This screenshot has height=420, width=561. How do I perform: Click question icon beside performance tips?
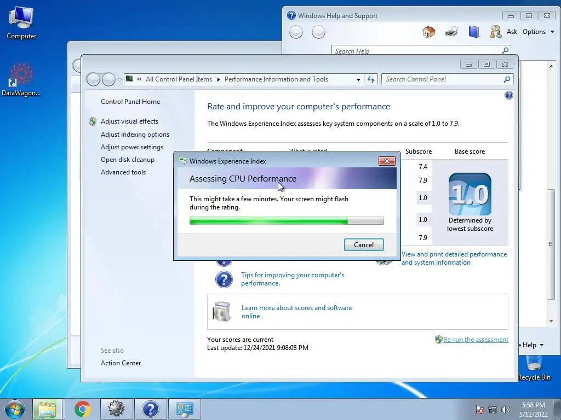(224, 279)
